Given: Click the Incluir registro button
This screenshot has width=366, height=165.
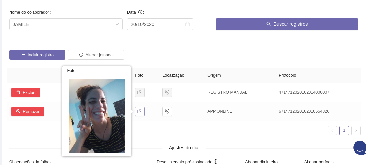Looking at the screenshot, I should tap(37, 55).
